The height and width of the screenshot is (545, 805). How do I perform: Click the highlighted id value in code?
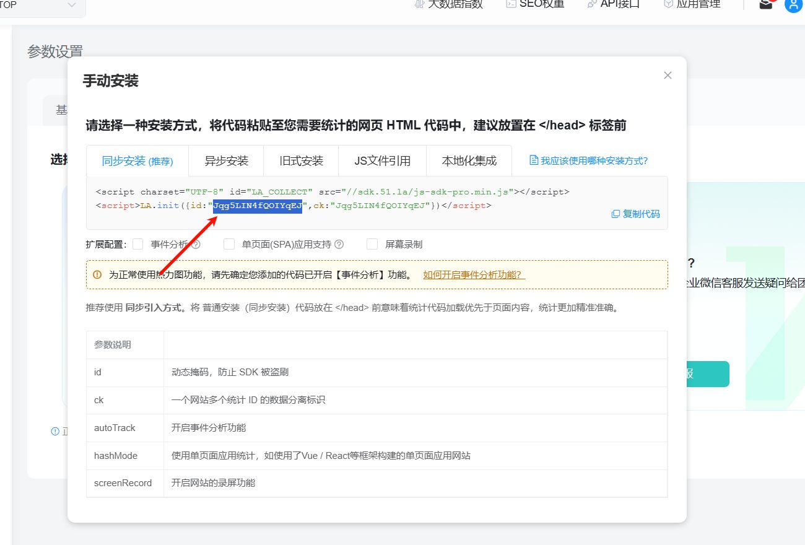257,206
